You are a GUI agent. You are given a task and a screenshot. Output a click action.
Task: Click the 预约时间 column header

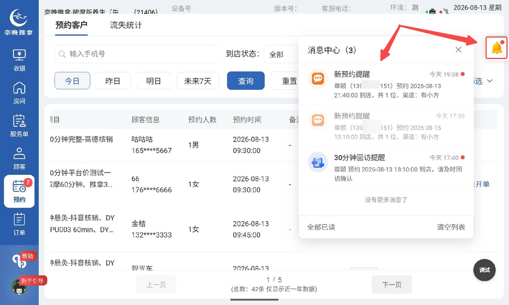pyautogui.click(x=247, y=120)
